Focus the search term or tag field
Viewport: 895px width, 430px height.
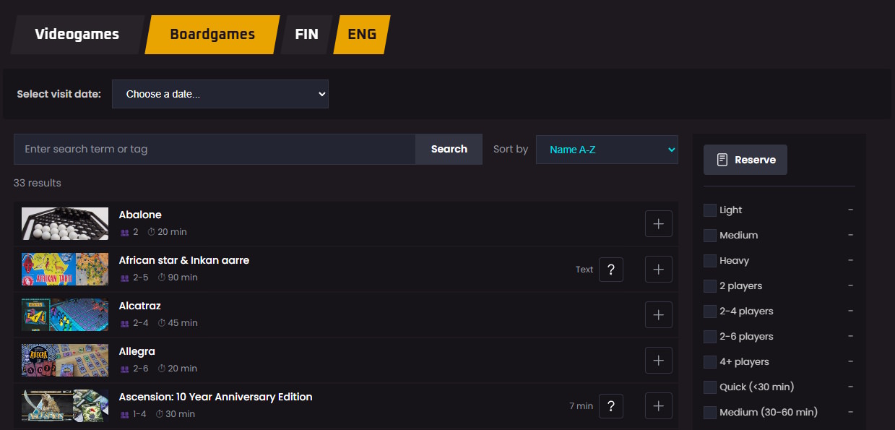[214, 149]
